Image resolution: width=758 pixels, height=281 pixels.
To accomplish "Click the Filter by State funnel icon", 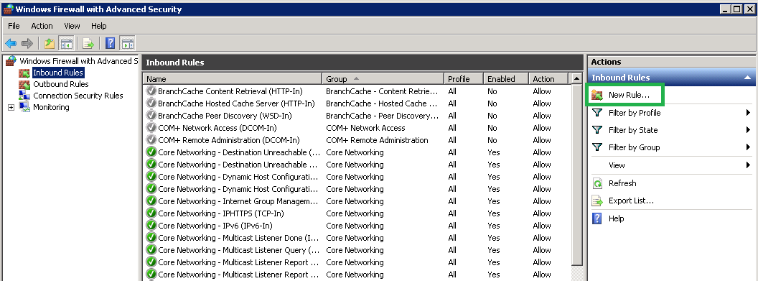I will point(597,130).
